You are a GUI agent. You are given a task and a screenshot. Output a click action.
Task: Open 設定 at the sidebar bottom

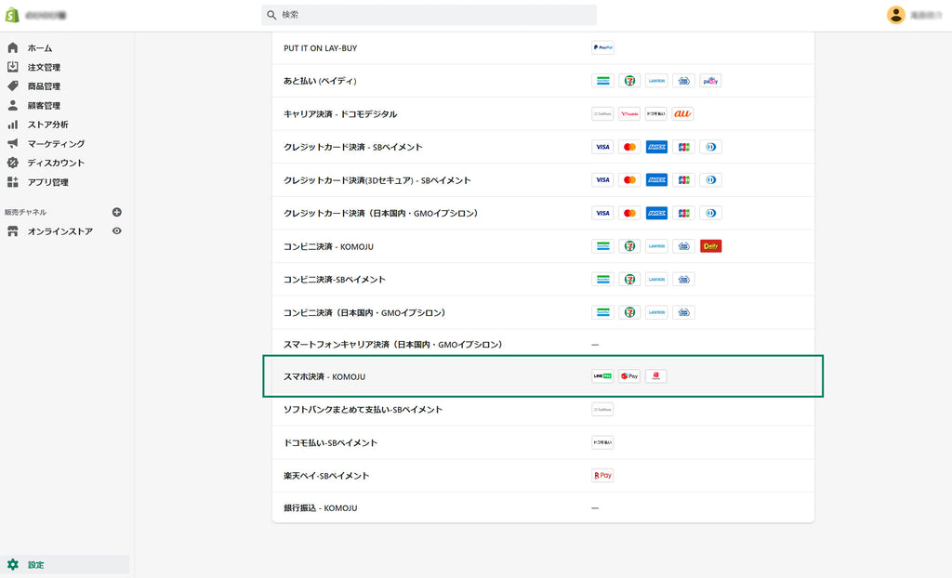point(35,565)
